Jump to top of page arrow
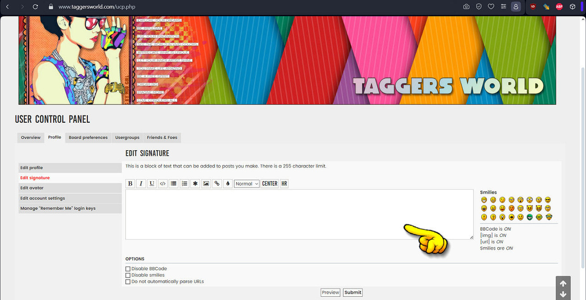Screen dimensions: 586x300 [563, 283]
